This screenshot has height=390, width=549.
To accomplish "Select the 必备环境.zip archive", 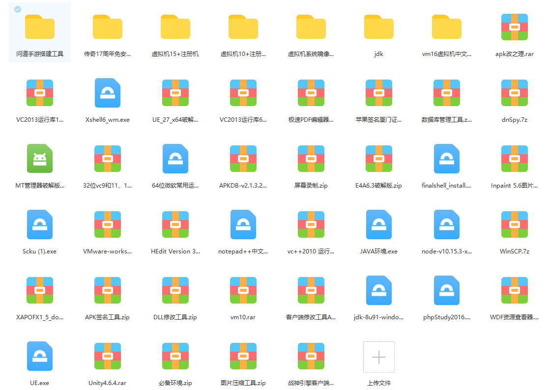I will 175,356.
